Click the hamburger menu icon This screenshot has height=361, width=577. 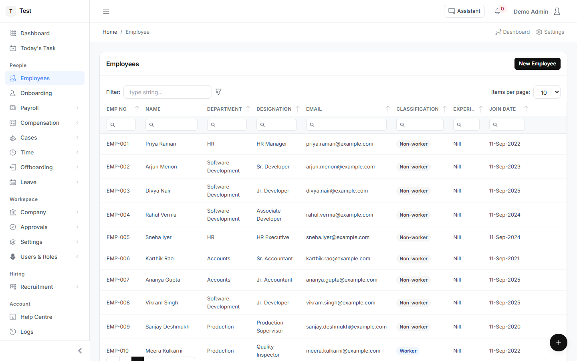pos(106,11)
